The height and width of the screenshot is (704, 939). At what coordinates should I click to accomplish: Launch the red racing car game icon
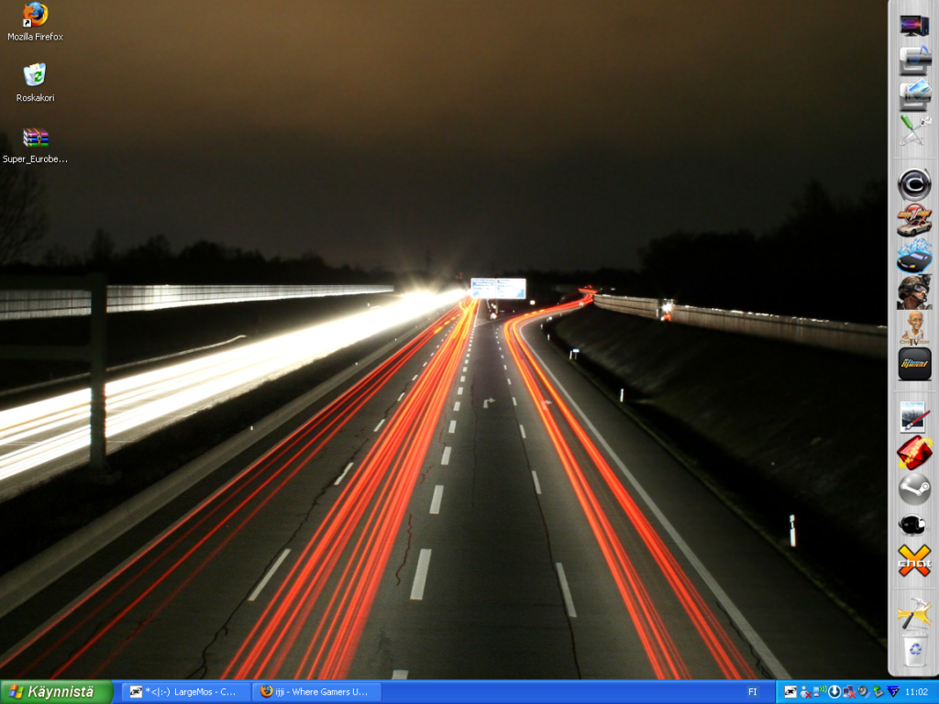tap(914, 220)
